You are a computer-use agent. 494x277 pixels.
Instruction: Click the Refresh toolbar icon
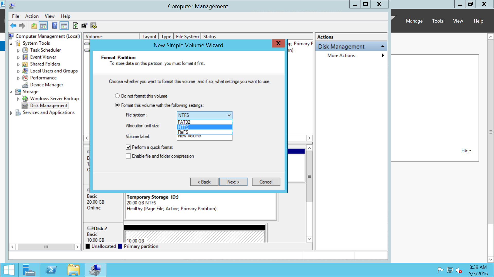(x=75, y=26)
